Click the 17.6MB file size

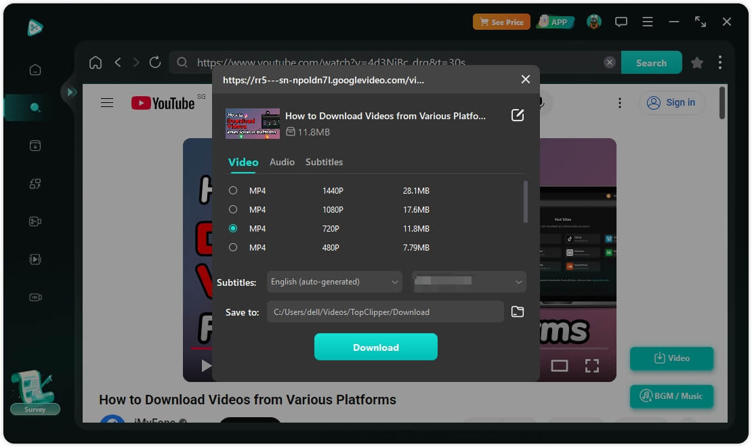point(416,209)
